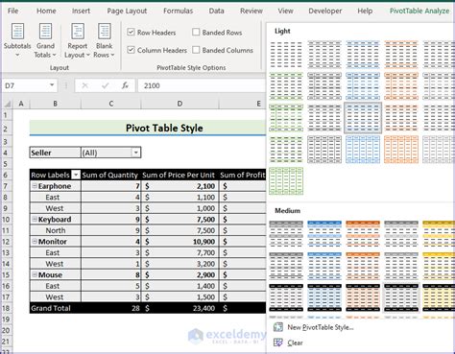455x354 pixels.
Task: Collapse the Keyboard group
Action: click(x=35, y=219)
